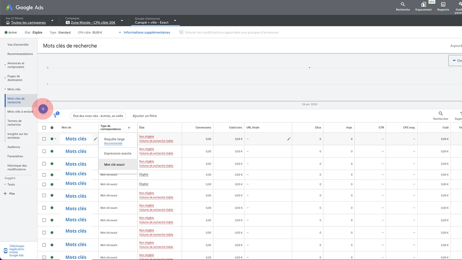Sort by the Mot clé column header

click(x=66, y=128)
